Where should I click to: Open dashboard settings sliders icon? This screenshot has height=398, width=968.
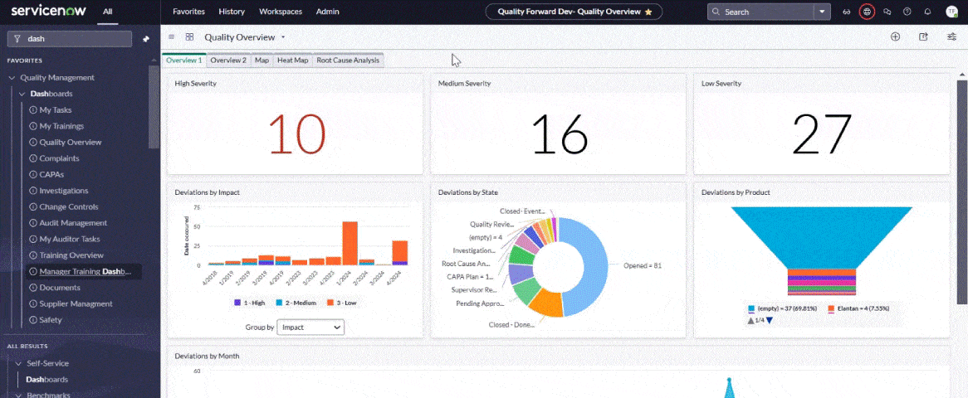click(951, 36)
